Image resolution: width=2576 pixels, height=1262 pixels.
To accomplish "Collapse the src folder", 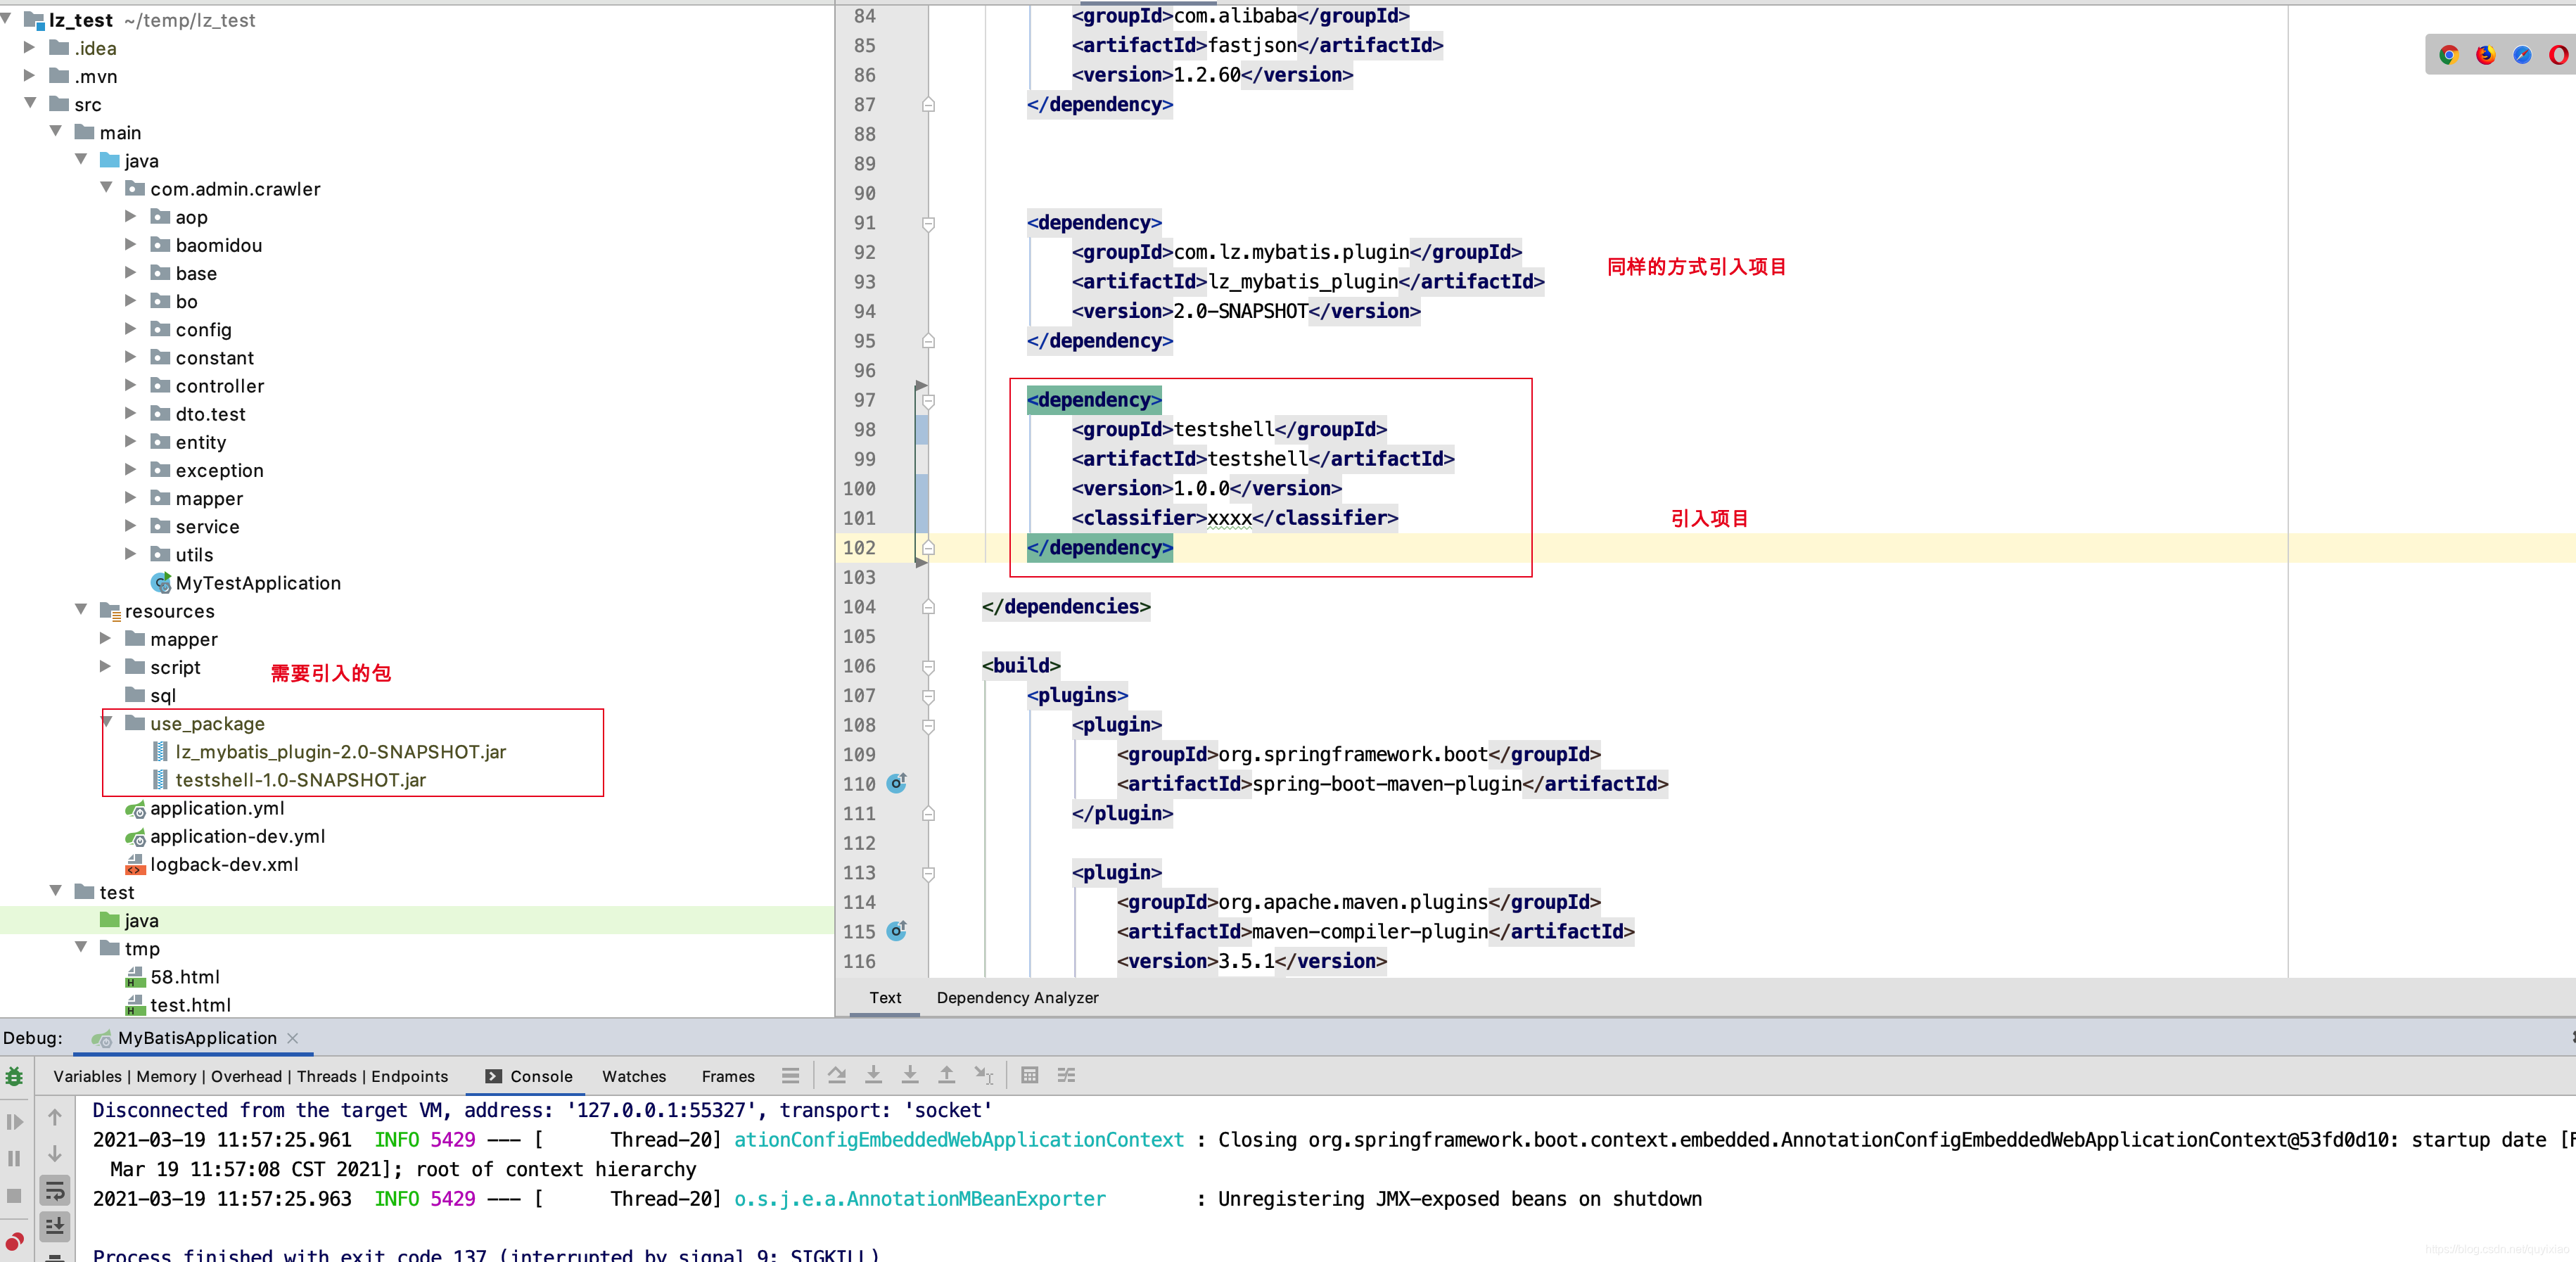I will [x=30, y=103].
